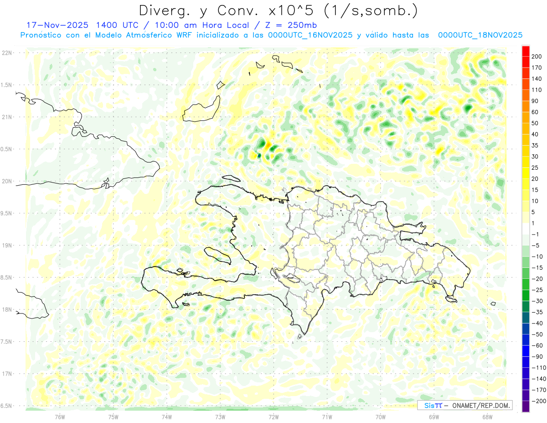The height and width of the screenshot is (423, 547).
Task: Click the '18N' latitude label
Action: point(6,310)
